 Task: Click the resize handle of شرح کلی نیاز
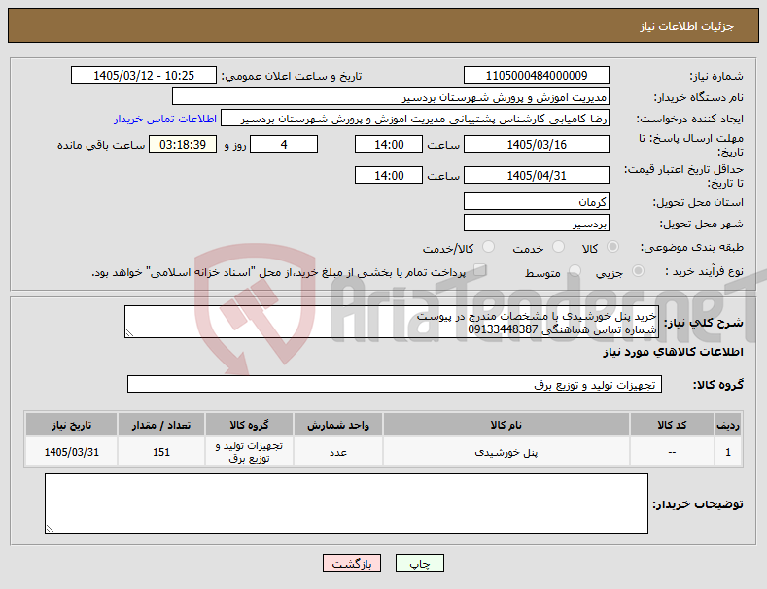[129, 333]
